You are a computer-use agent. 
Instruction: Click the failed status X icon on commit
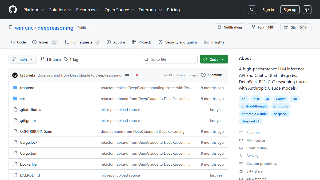click(x=137, y=75)
